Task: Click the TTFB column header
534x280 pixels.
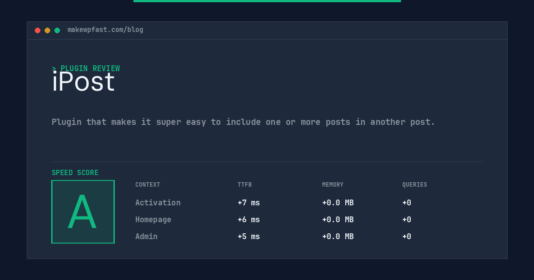Action: [245, 185]
